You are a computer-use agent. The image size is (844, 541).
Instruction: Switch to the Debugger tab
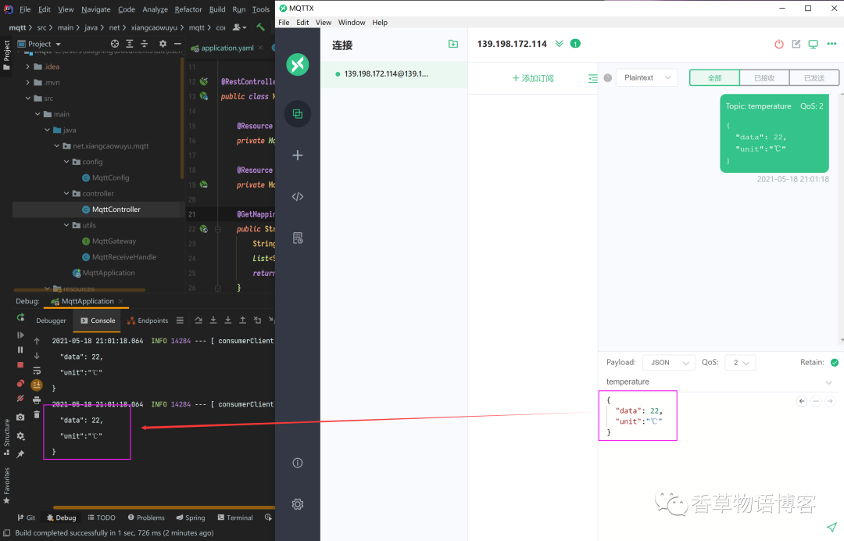pos(51,321)
